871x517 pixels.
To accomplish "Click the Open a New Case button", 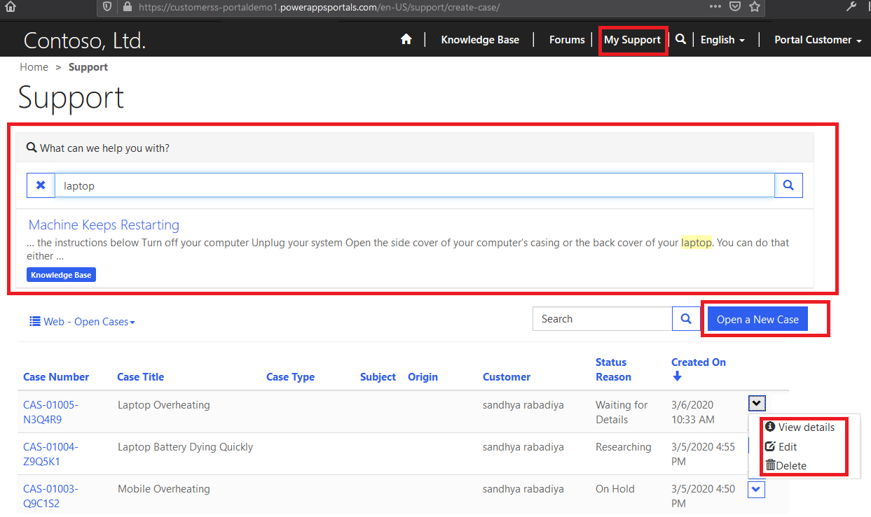I will [x=757, y=319].
